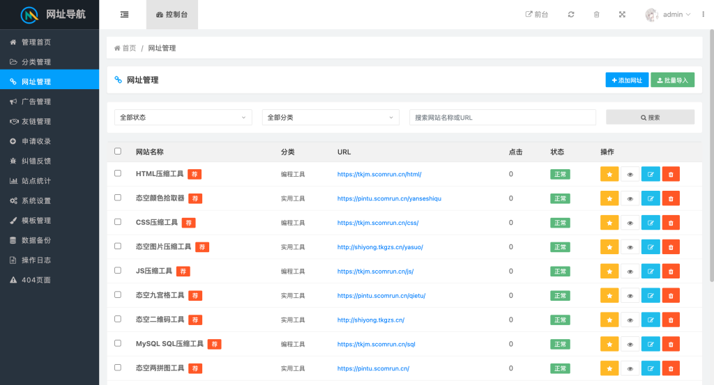This screenshot has height=385, width=714.
Task: Open 申请收录 in sidebar
Action: (x=50, y=141)
